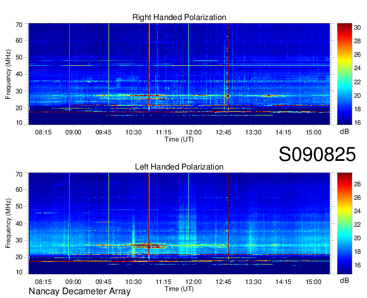Click 60 MHz tick on left-handed frequency axis

pyautogui.click(x=19, y=189)
